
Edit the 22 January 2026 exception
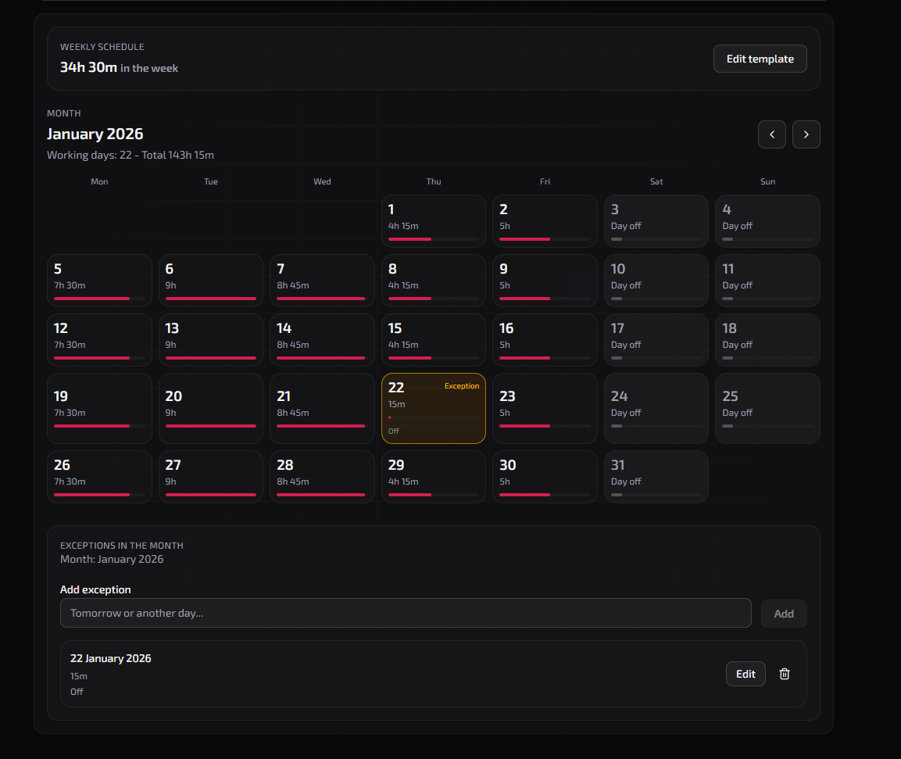click(x=745, y=674)
